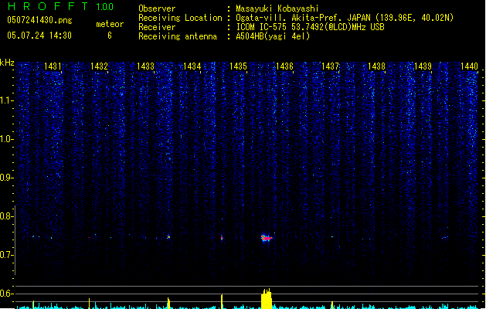Click the tallest yellow power peak below 1436

click(x=267, y=298)
